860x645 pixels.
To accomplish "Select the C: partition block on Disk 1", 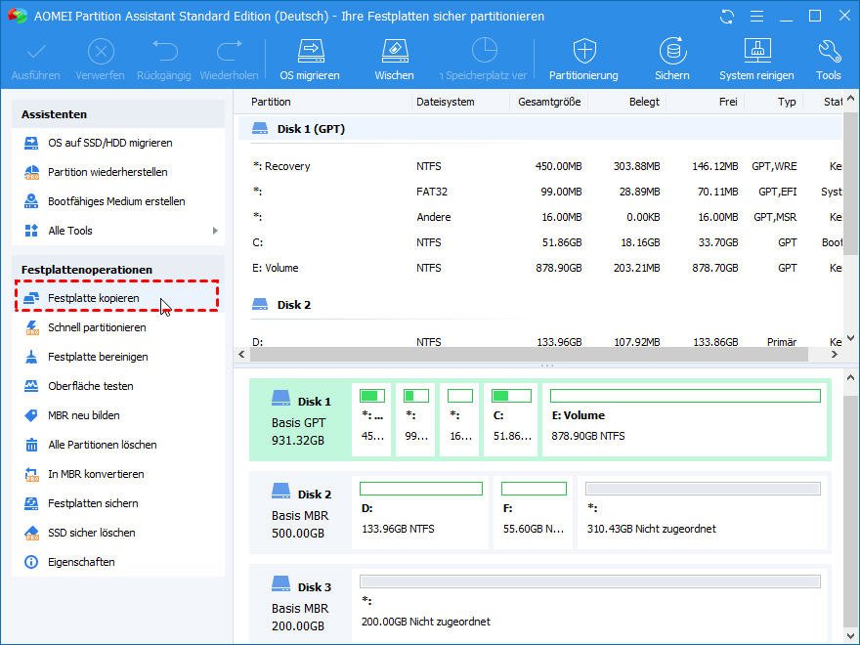I will click(x=510, y=418).
